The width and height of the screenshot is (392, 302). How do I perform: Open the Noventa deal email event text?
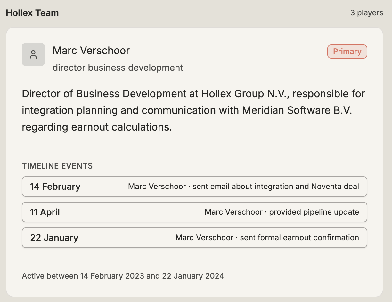tap(243, 187)
